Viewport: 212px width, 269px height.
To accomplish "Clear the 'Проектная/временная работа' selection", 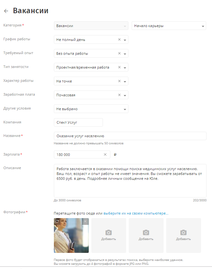I will [119, 67].
